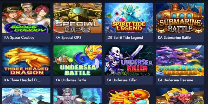Select the Undersea Battle game image
The width and height of the screenshot is (208, 104).
coord(77,61)
